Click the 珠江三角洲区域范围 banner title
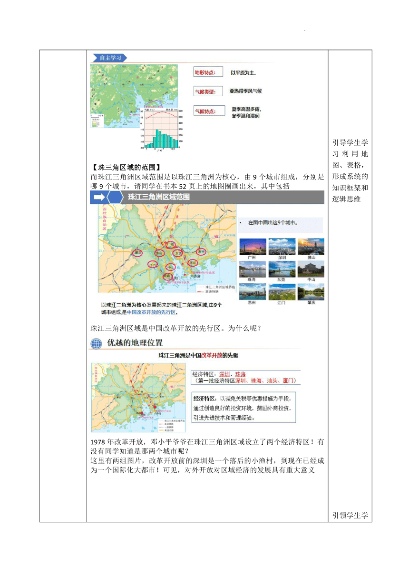Viewport: 409px width, 580px height. [159, 197]
